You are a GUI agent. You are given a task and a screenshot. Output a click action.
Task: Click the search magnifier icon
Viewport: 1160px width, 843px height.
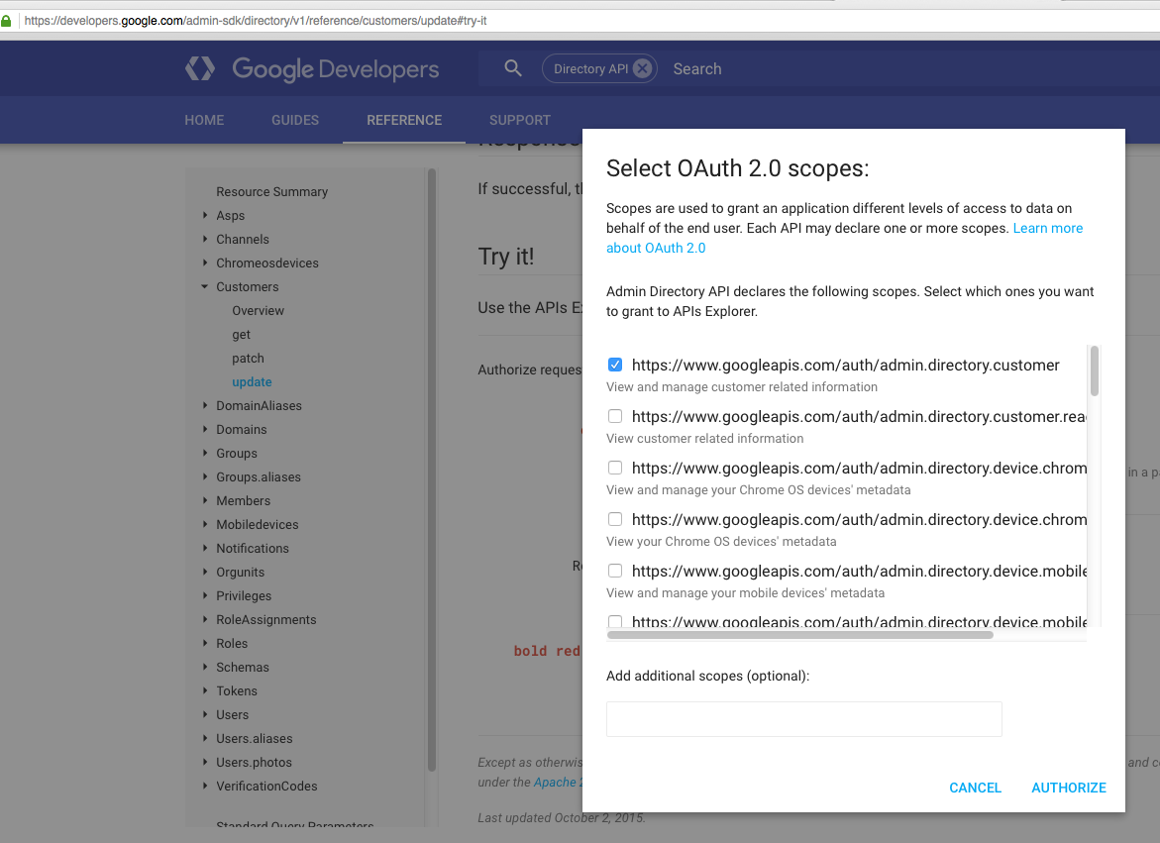[513, 68]
